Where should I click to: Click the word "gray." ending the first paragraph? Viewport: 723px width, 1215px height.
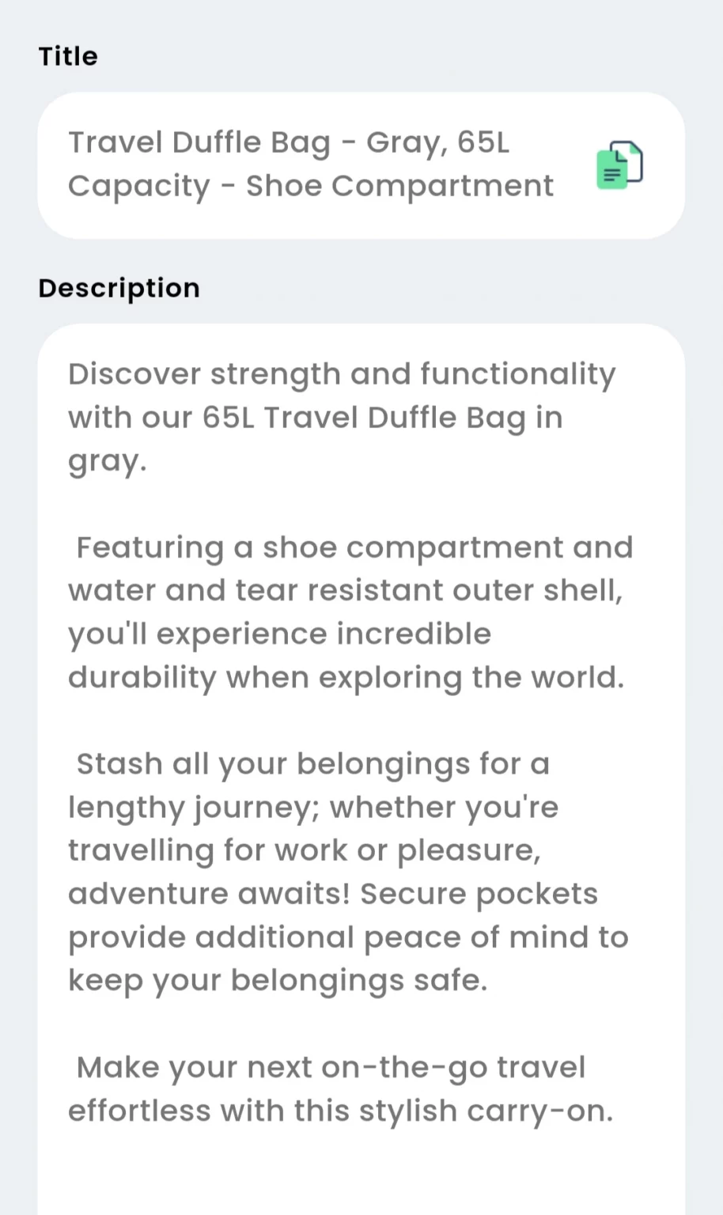pyautogui.click(x=108, y=462)
